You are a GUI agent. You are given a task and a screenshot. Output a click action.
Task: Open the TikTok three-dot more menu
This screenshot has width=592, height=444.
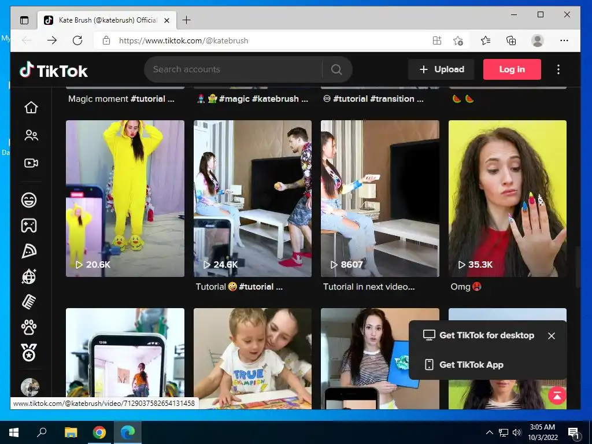(x=558, y=69)
